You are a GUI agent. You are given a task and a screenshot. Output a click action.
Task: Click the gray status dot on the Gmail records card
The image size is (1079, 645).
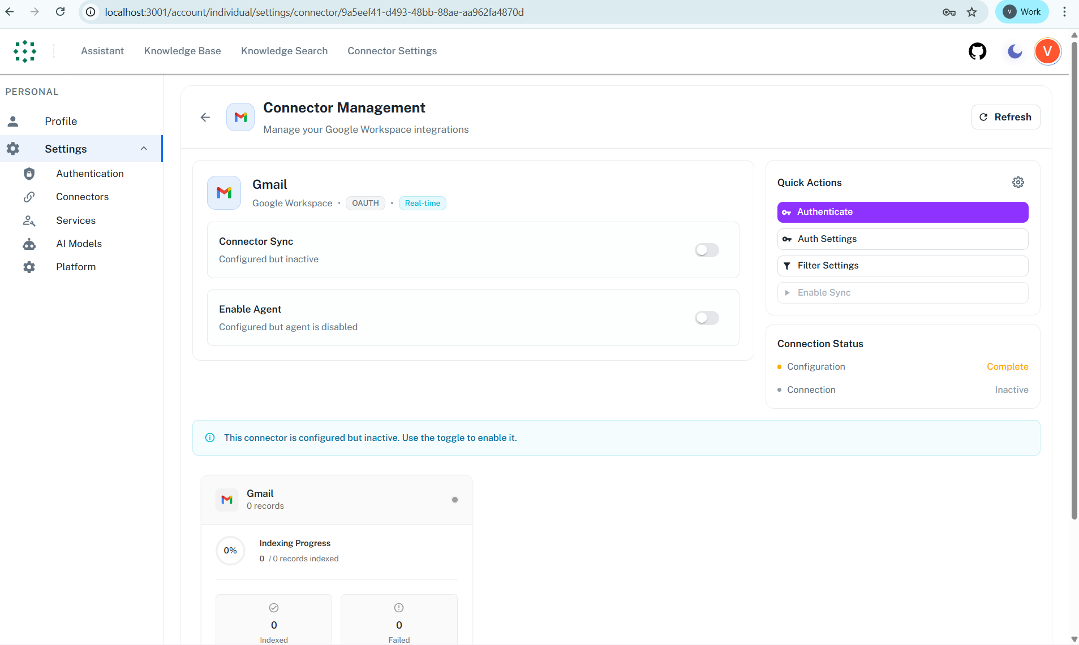(455, 500)
